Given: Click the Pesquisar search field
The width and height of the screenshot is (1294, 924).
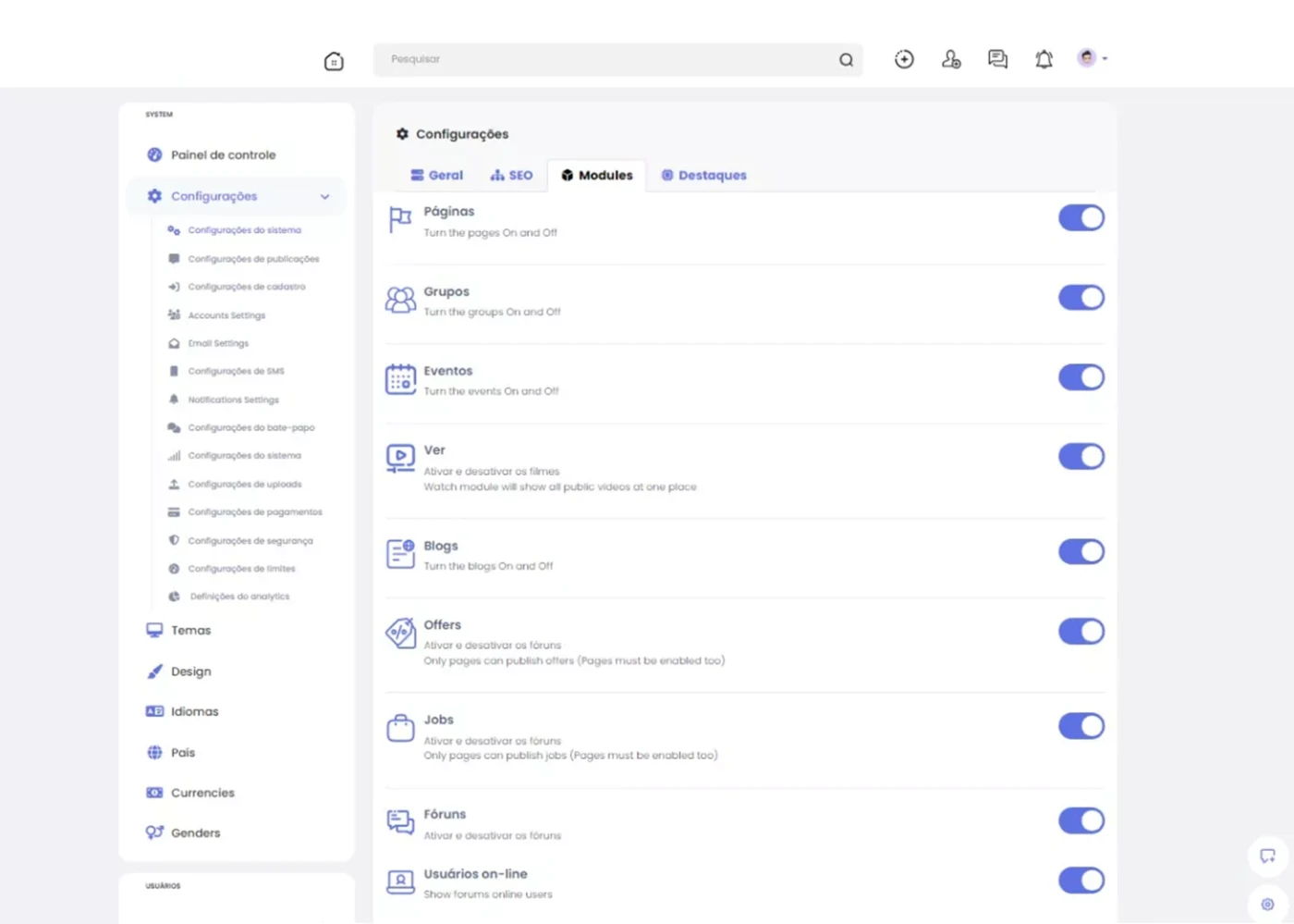Looking at the screenshot, I should [x=601, y=59].
